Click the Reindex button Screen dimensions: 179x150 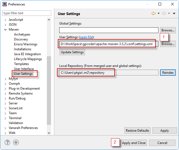click(167, 73)
